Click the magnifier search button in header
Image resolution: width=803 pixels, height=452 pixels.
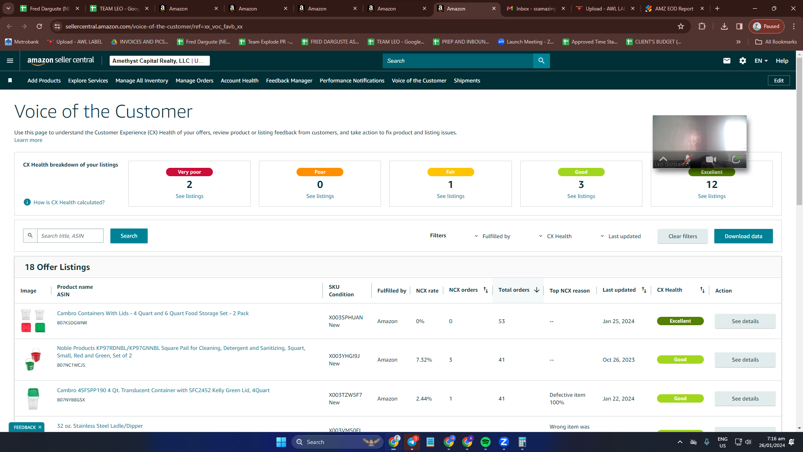(541, 61)
